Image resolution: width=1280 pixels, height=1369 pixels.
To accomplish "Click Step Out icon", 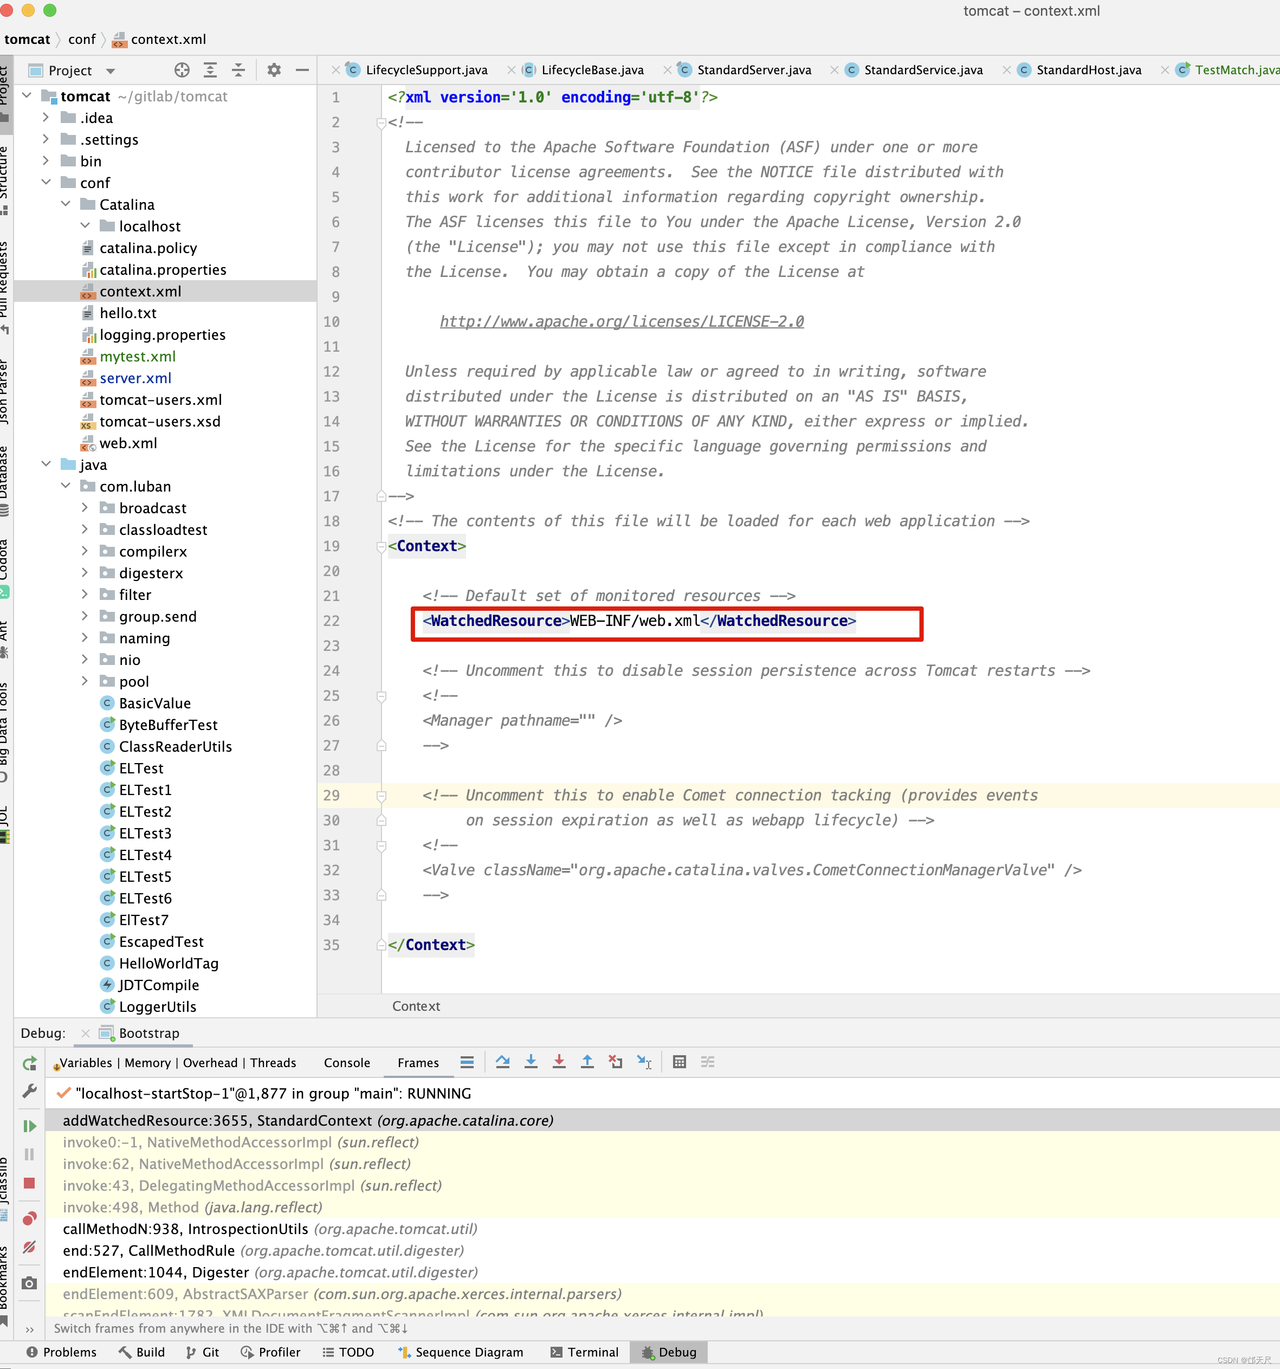I will click(587, 1062).
